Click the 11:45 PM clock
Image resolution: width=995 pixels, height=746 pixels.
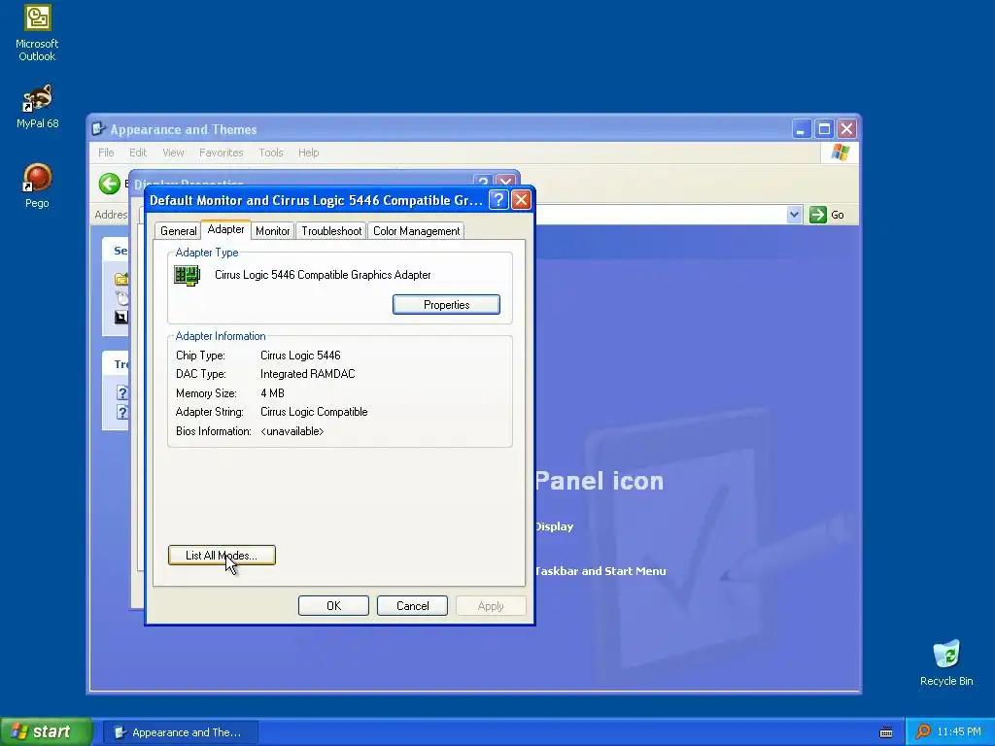(x=959, y=731)
